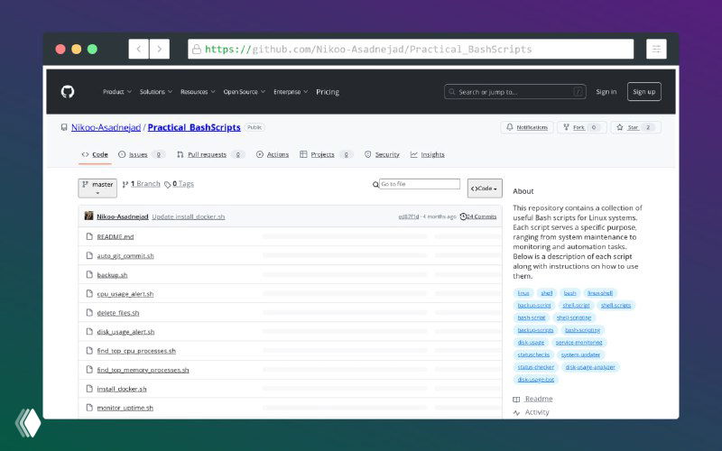The image size is (722, 451).
Task: Open the Pull requests tab
Action: 201,154
